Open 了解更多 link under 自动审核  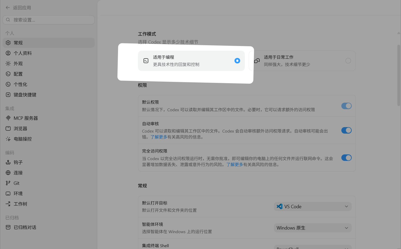pos(159,137)
